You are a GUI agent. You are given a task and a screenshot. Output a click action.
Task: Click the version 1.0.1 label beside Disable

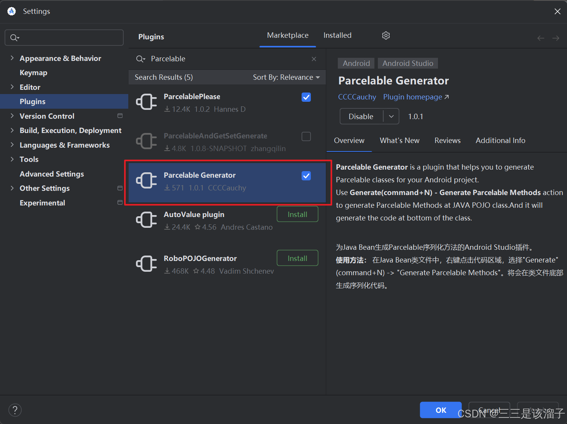[416, 116]
